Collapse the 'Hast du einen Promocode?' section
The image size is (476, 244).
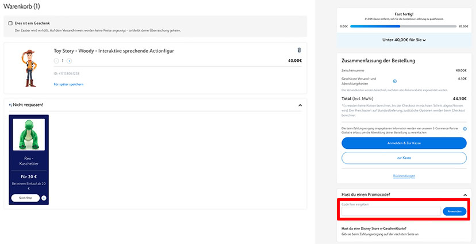pos(465,195)
